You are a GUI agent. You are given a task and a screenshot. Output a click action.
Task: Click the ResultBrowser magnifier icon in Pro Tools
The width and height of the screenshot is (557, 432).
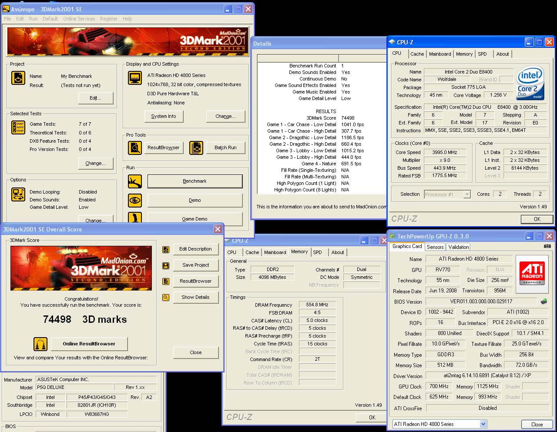135,148
